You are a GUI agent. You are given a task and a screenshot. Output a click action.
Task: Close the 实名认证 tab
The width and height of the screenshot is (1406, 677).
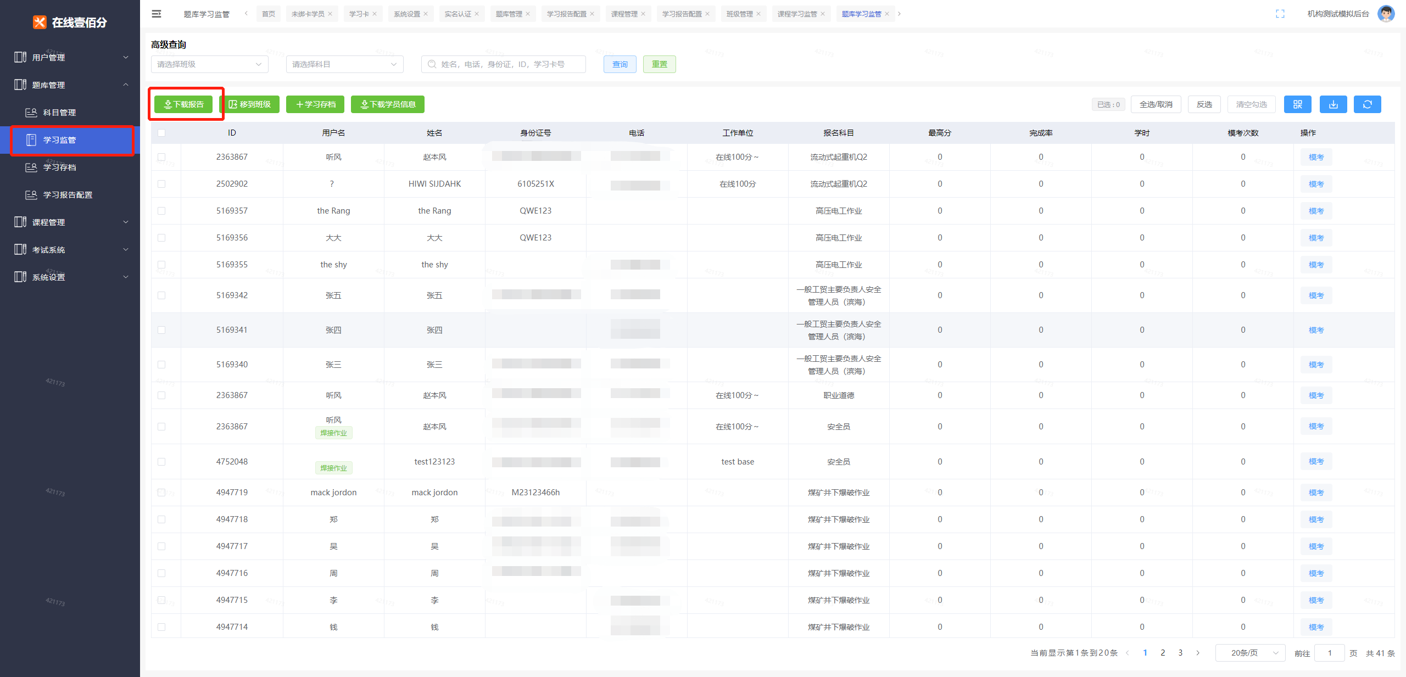coord(477,14)
